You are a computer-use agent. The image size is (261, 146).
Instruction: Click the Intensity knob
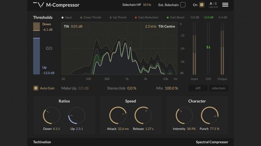click(184, 115)
